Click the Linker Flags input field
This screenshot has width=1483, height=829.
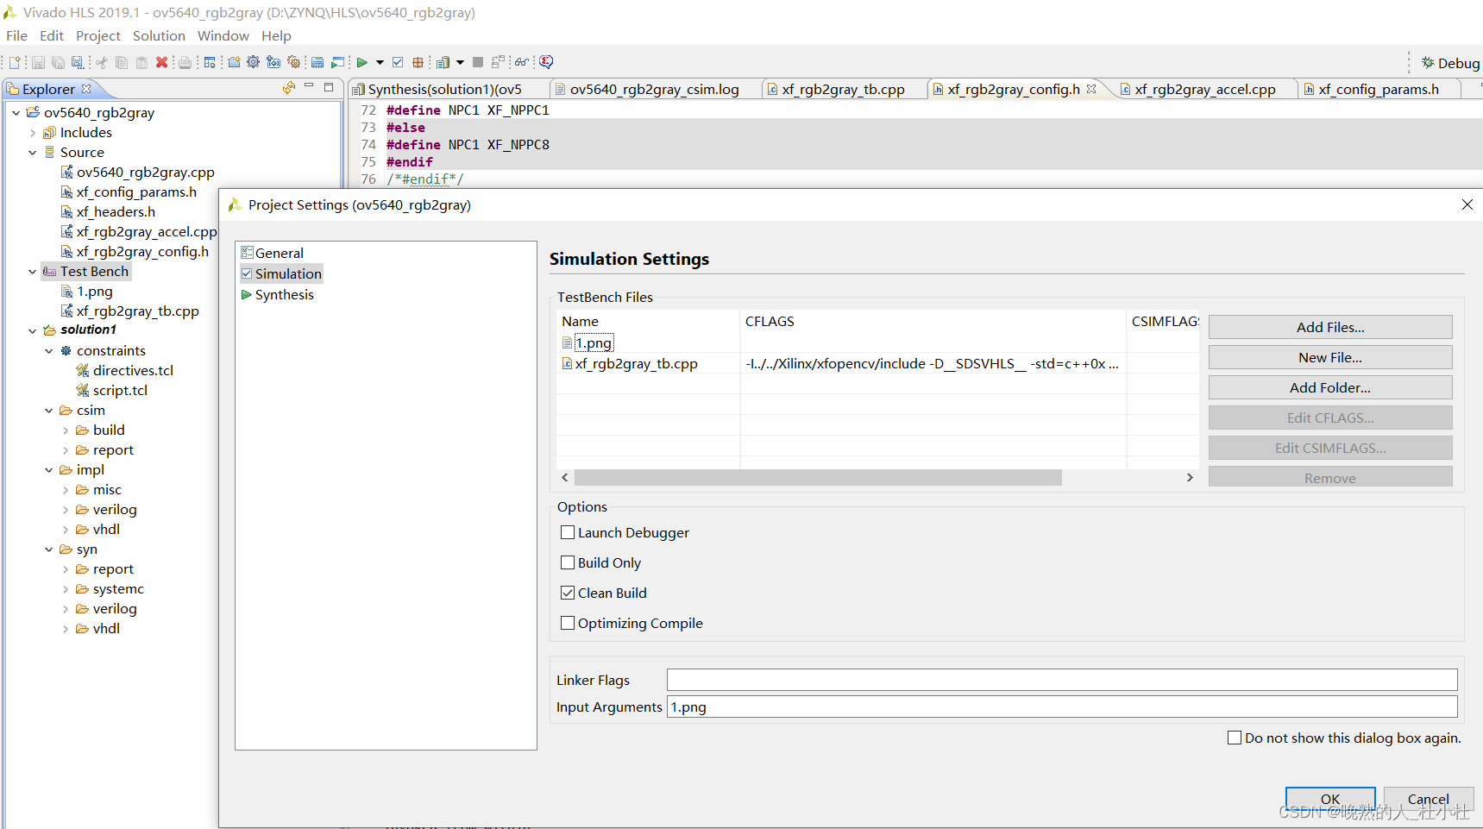(x=1062, y=680)
